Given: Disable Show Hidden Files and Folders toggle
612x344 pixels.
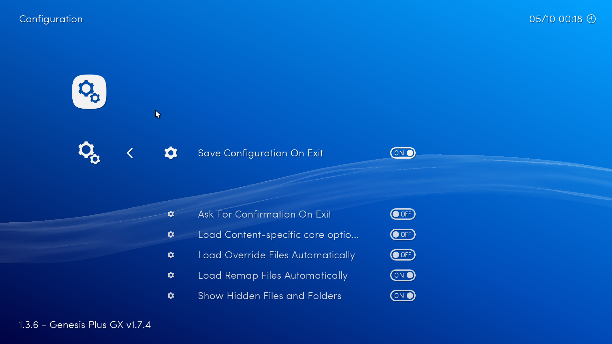Looking at the screenshot, I should [403, 296].
